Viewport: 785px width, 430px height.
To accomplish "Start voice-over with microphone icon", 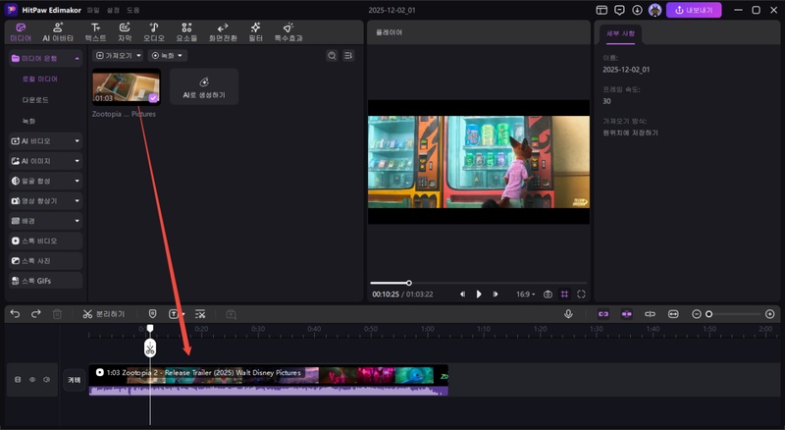I will 568,314.
